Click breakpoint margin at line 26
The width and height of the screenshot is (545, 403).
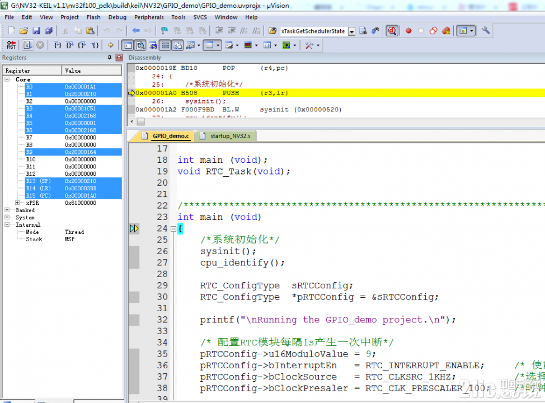click(x=134, y=251)
